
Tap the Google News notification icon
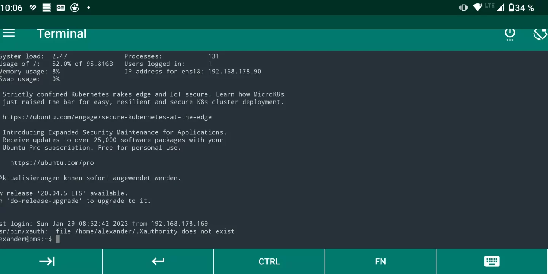pos(61,7)
